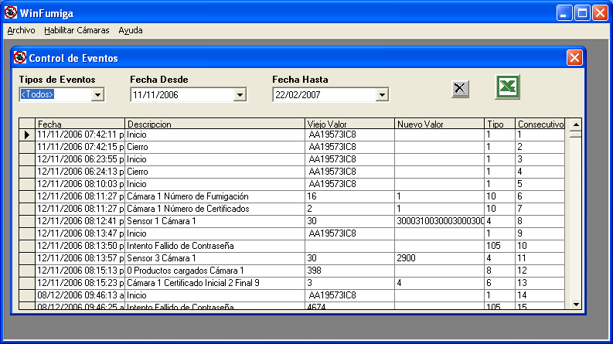Screen dimensions: 613x344
Task: Open the Fecha Hasta date dropdown arrow
Action: 382,94
